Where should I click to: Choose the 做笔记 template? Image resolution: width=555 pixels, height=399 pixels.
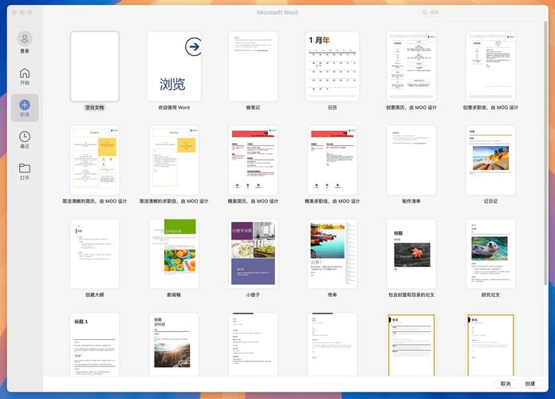tap(253, 66)
